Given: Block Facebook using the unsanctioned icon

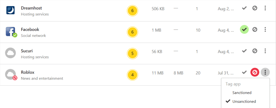Looking at the screenshot, I should [255, 30].
